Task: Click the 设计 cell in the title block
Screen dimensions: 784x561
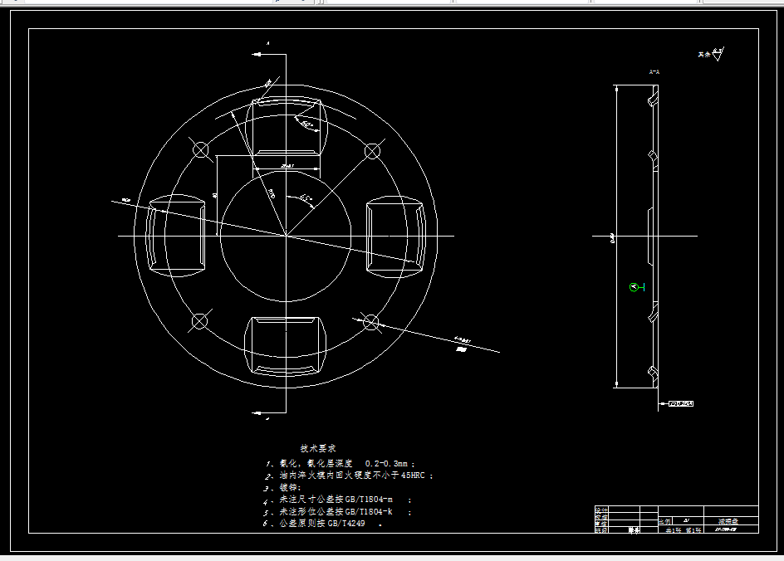Action: (601, 509)
